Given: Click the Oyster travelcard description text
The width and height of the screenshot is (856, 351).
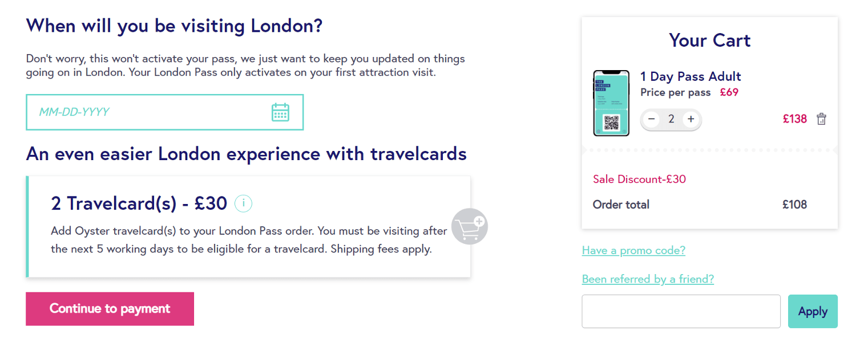Looking at the screenshot, I should click(x=249, y=240).
